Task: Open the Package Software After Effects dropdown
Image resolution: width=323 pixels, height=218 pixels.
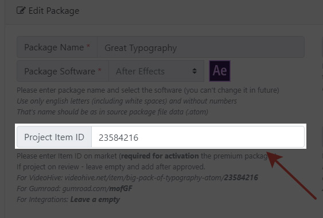Action: (157, 71)
